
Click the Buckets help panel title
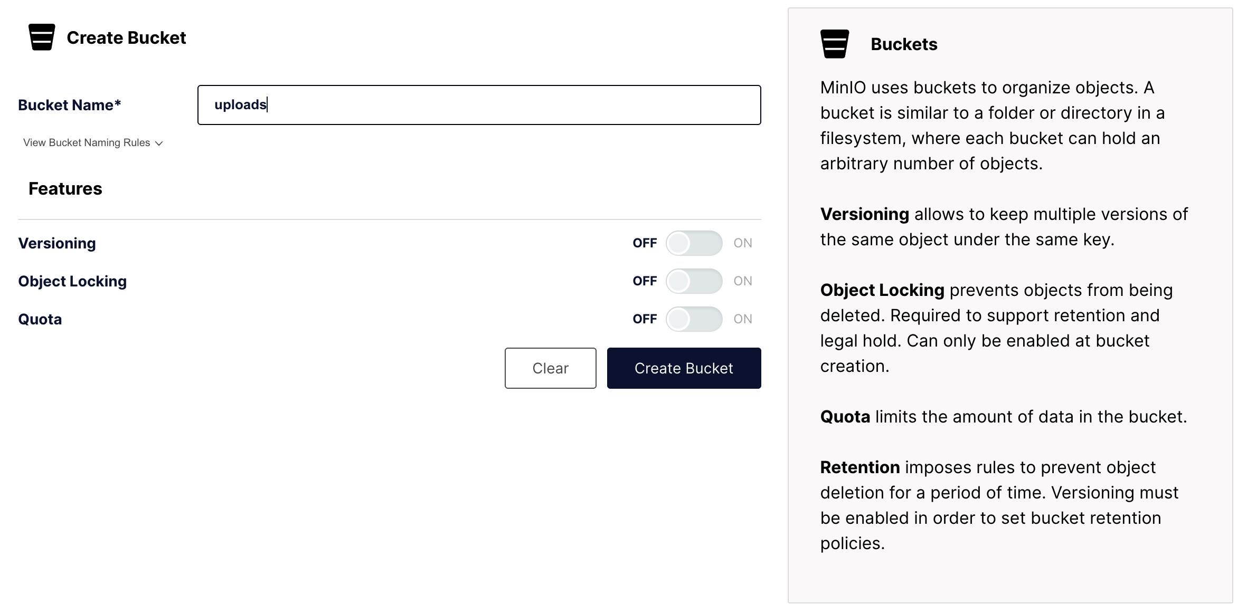pyautogui.click(x=904, y=44)
